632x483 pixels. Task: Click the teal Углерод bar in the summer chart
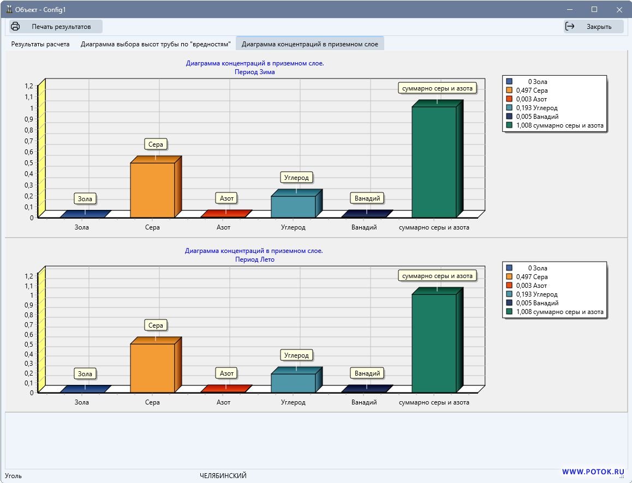tap(293, 383)
